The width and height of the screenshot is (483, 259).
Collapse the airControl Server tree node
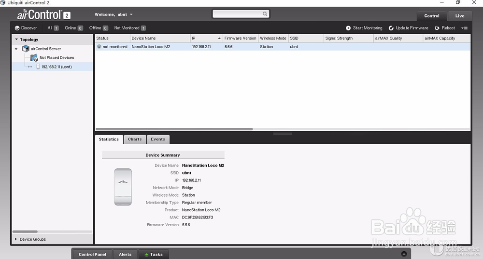tap(16, 49)
